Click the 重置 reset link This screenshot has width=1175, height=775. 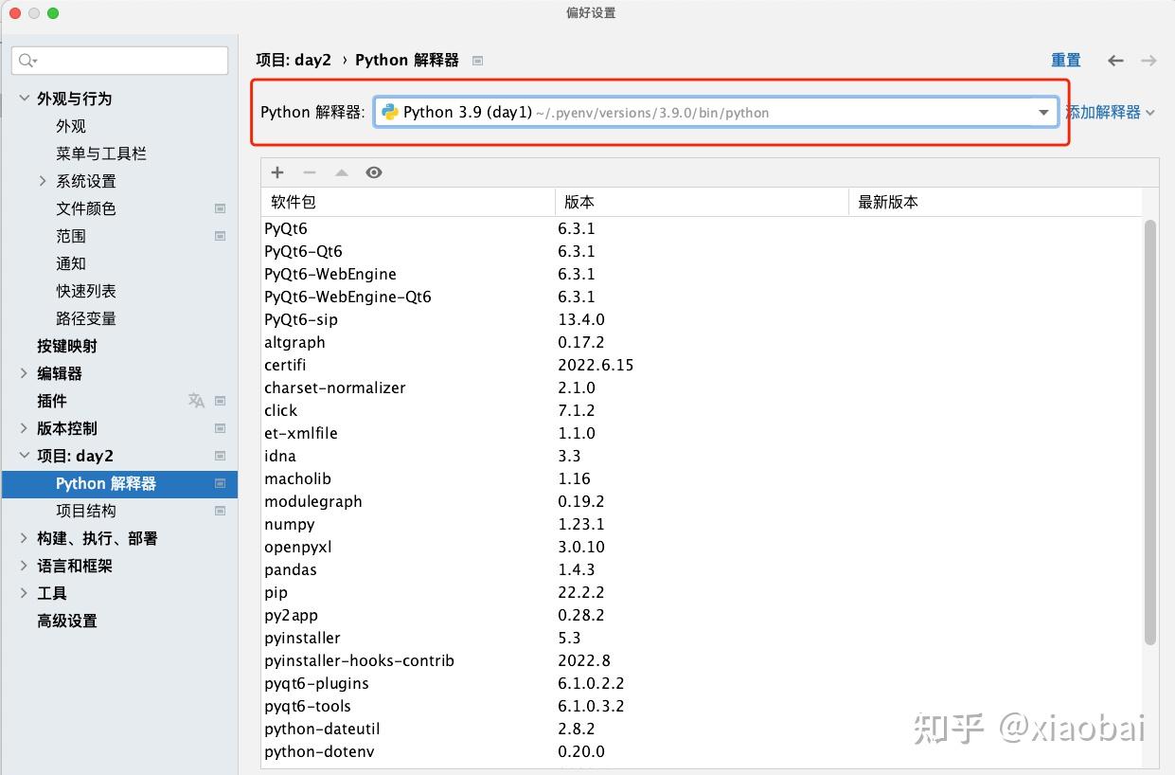1065,60
